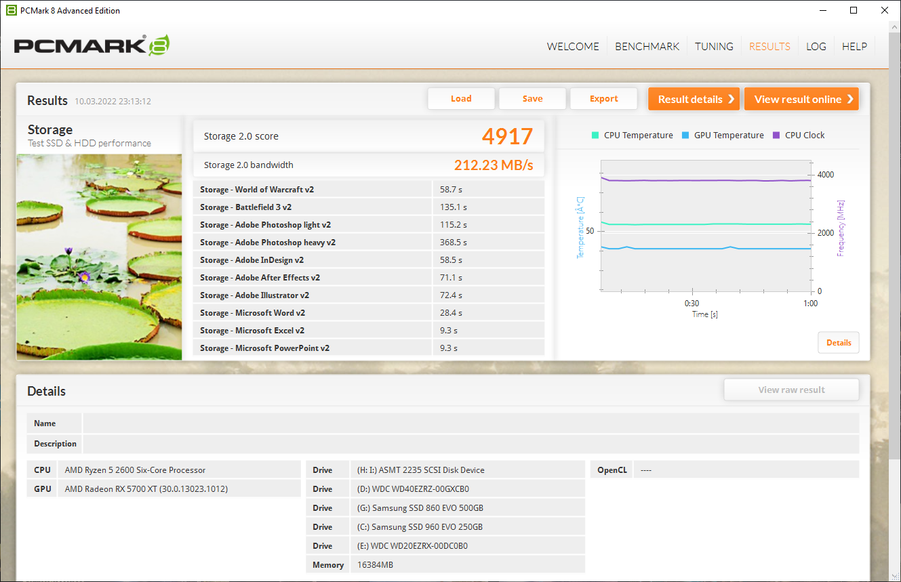The image size is (901, 582).
Task: Open the Help tab
Action: [x=854, y=46]
